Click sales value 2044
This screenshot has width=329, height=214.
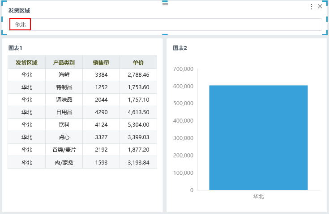coord(101,100)
